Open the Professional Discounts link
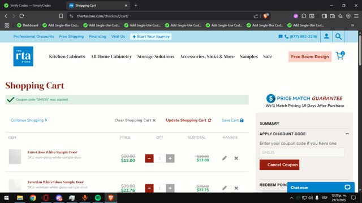The image size is (362, 203). (x=33, y=36)
